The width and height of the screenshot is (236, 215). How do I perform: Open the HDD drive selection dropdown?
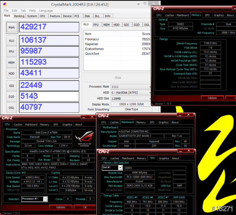click(131, 92)
